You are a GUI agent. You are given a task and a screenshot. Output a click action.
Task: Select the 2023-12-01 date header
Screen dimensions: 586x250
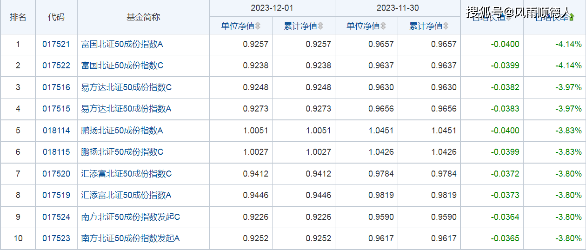pos(272,8)
